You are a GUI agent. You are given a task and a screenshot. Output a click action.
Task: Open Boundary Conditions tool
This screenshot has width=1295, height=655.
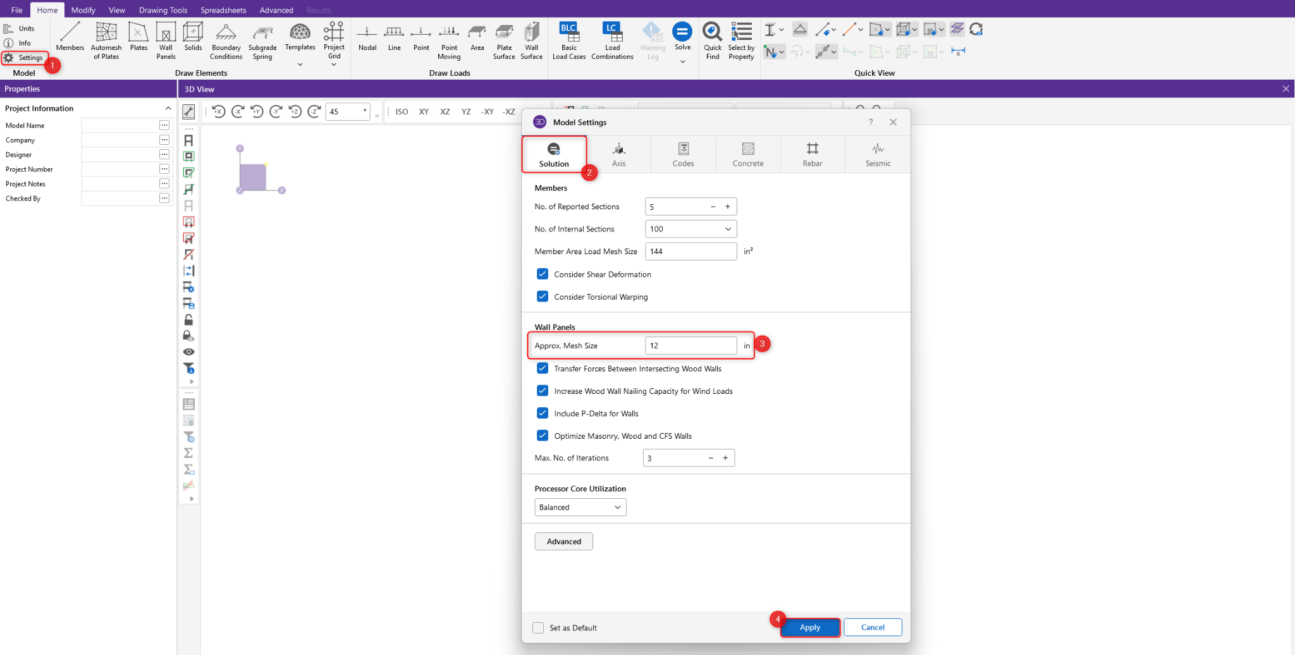[226, 40]
